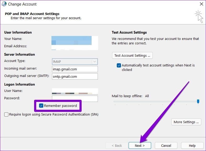This screenshot has height=151, width=206.
Task: Click the User Name field
Action: tap(75, 91)
